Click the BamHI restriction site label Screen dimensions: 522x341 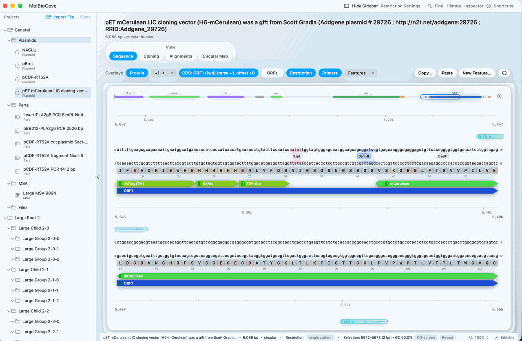364,156
